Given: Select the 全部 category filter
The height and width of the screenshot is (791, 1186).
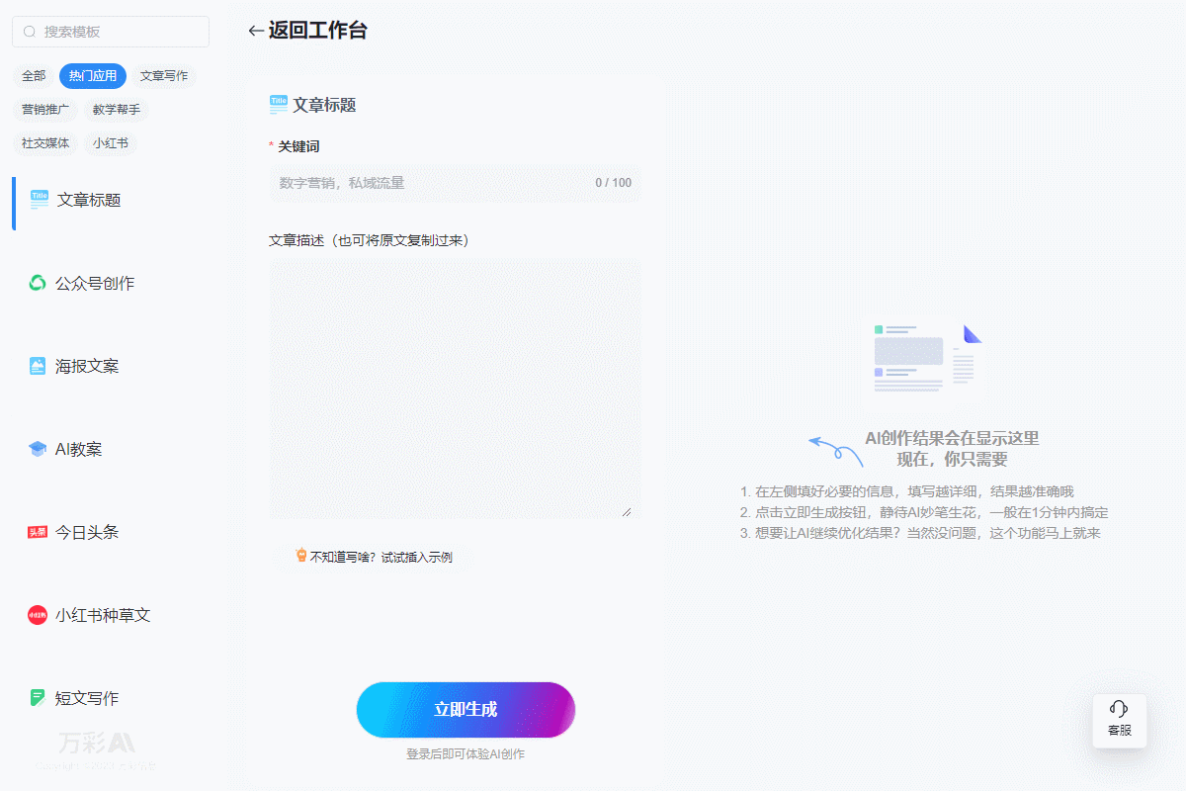Looking at the screenshot, I should click(x=34, y=76).
